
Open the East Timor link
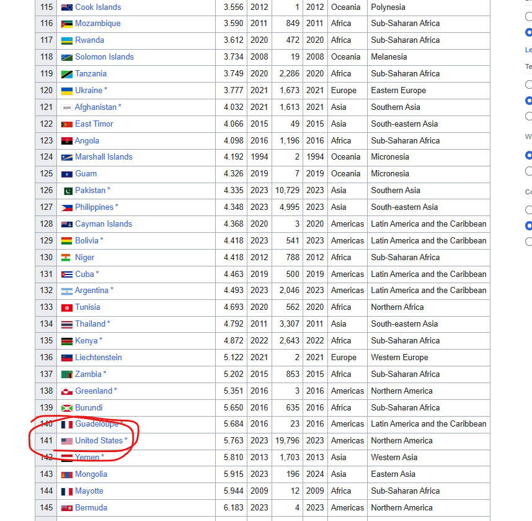(94, 124)
